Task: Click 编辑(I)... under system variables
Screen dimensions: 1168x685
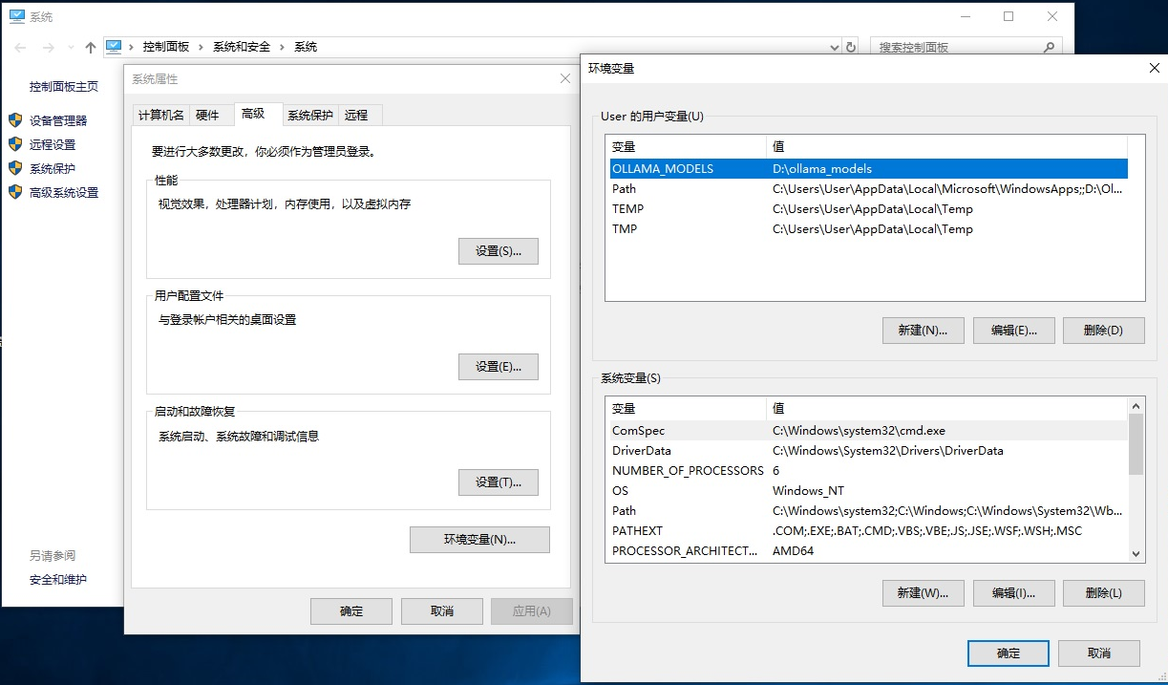Action: (x=1012, y=592)
